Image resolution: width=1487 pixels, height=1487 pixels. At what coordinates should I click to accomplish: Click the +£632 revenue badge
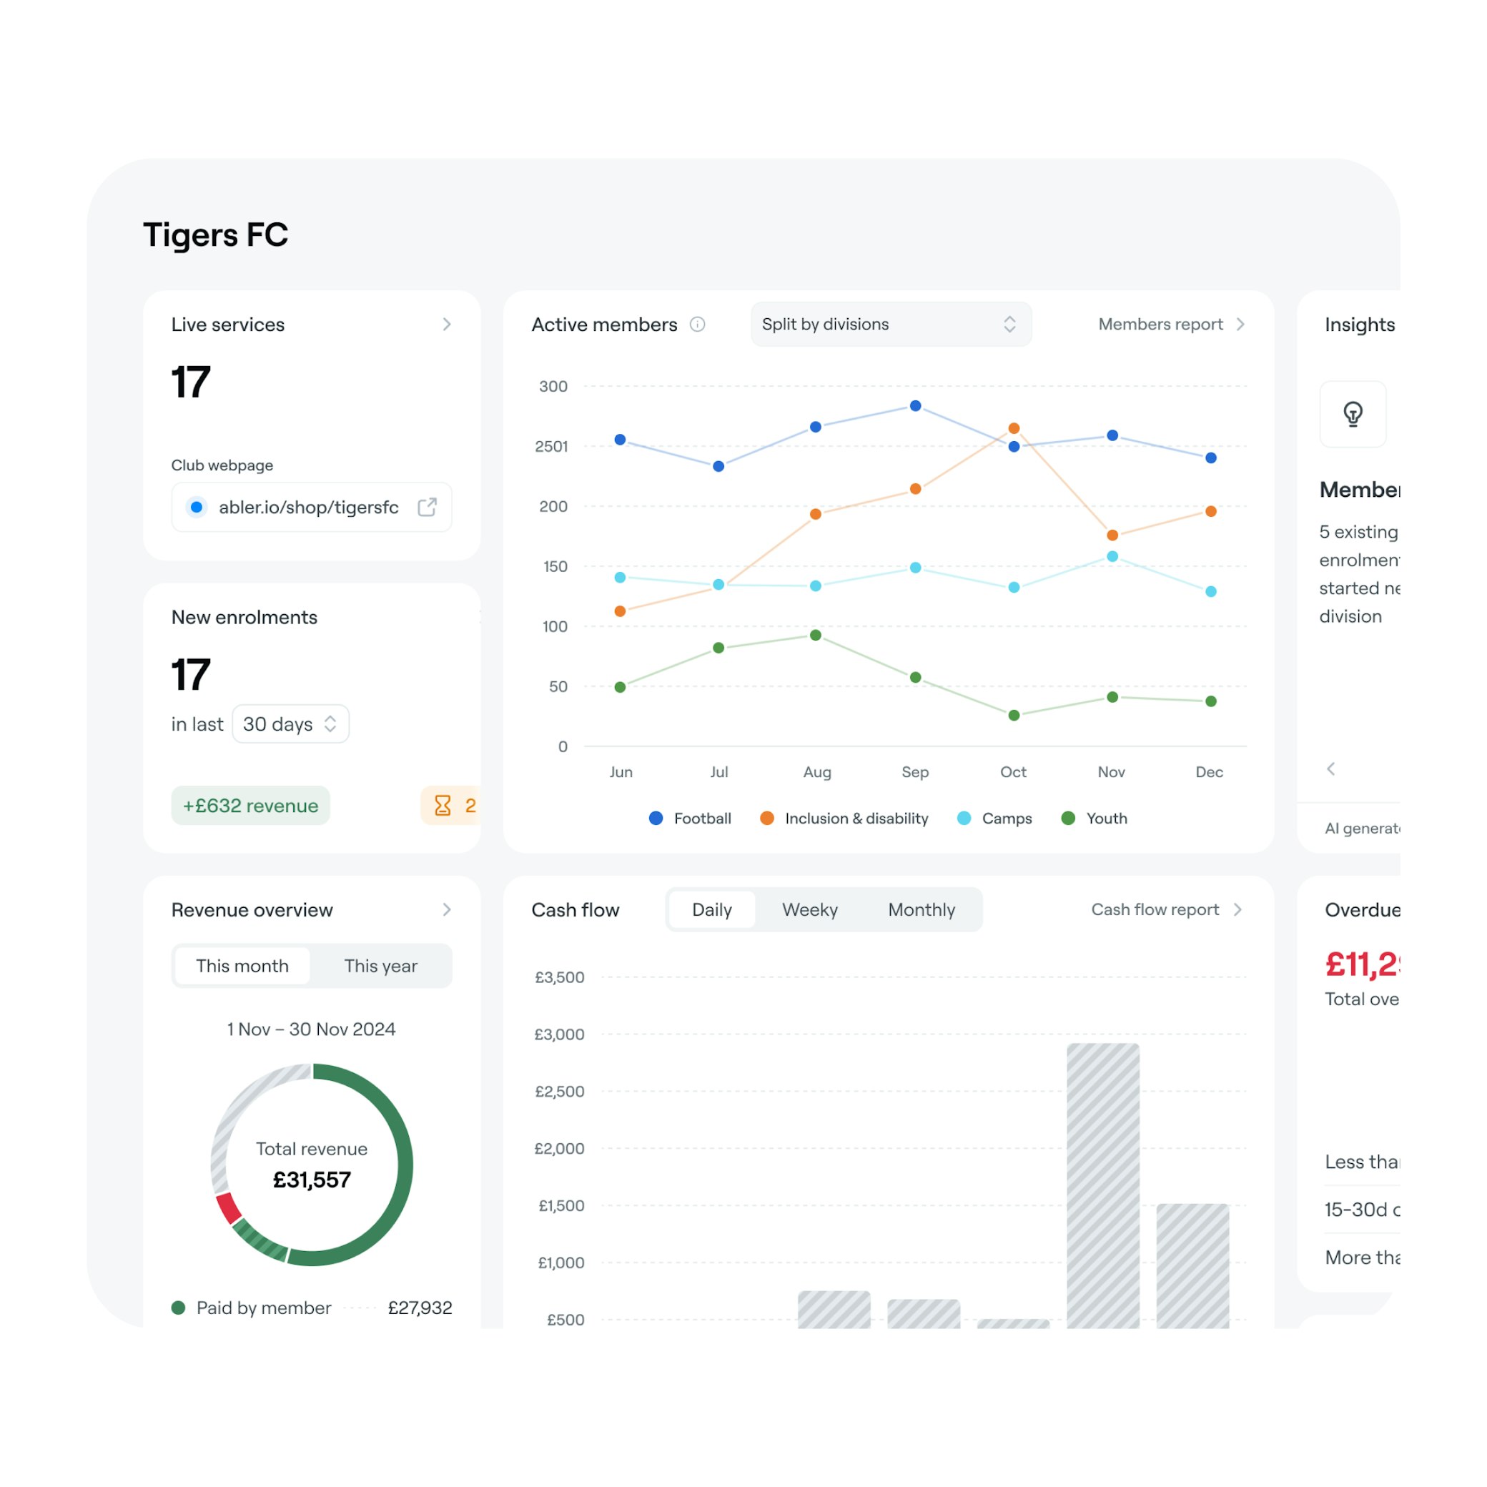pyautogui.click(x=250, y=805)
